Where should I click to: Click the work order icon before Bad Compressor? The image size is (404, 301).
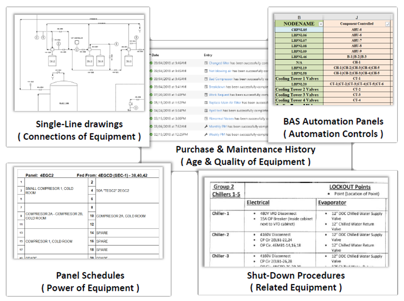click(206, 79)
